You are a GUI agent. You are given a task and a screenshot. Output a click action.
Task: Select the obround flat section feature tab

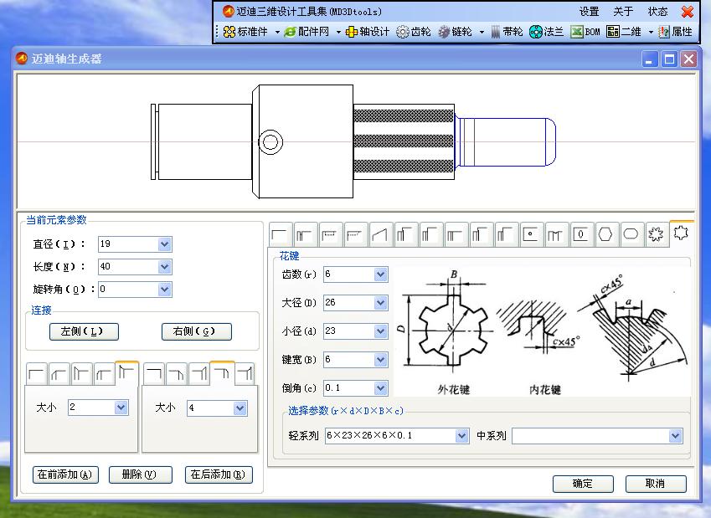tap(631, 235)
